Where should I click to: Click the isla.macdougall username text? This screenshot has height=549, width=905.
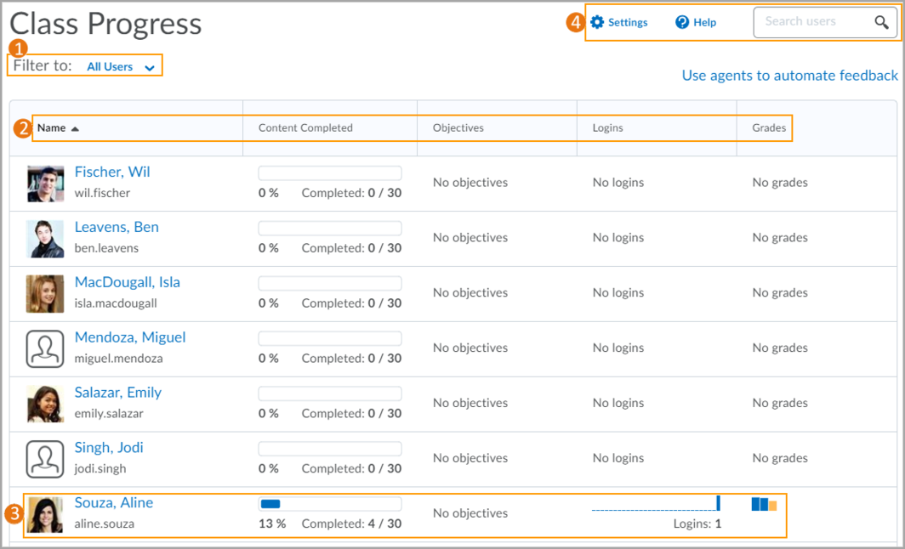click(116, 303)
